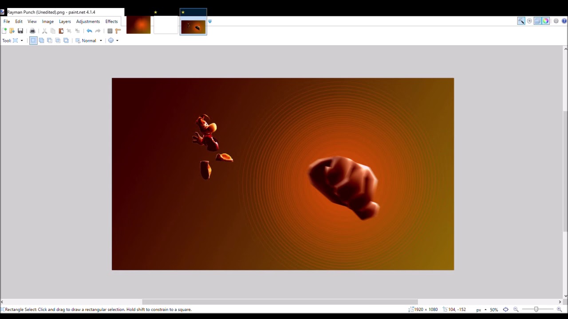Open the Adjustments menu

[x=88, y=21]
